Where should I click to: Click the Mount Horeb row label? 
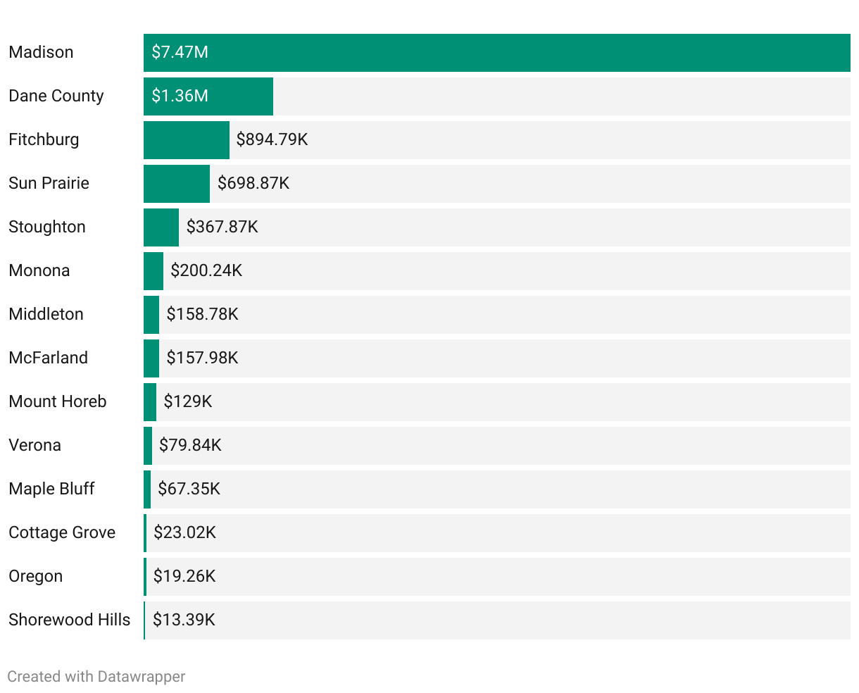(x=58, y=401)
